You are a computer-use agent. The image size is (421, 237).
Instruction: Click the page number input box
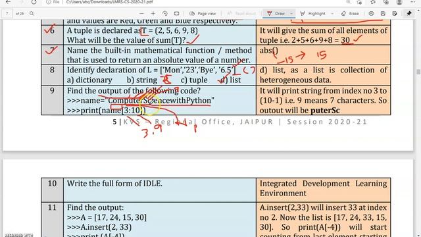click(7, 13)
